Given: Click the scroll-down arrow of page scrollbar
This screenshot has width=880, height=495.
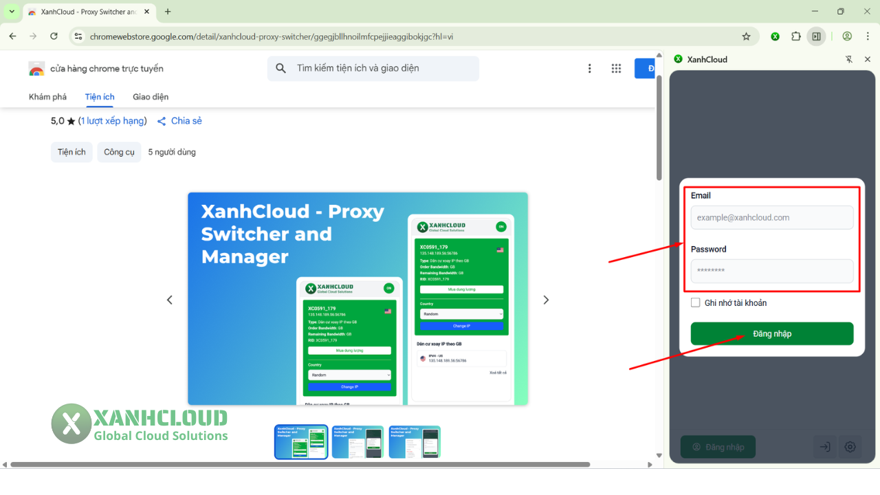Looking at the screenshot, I should coord(659,455).
